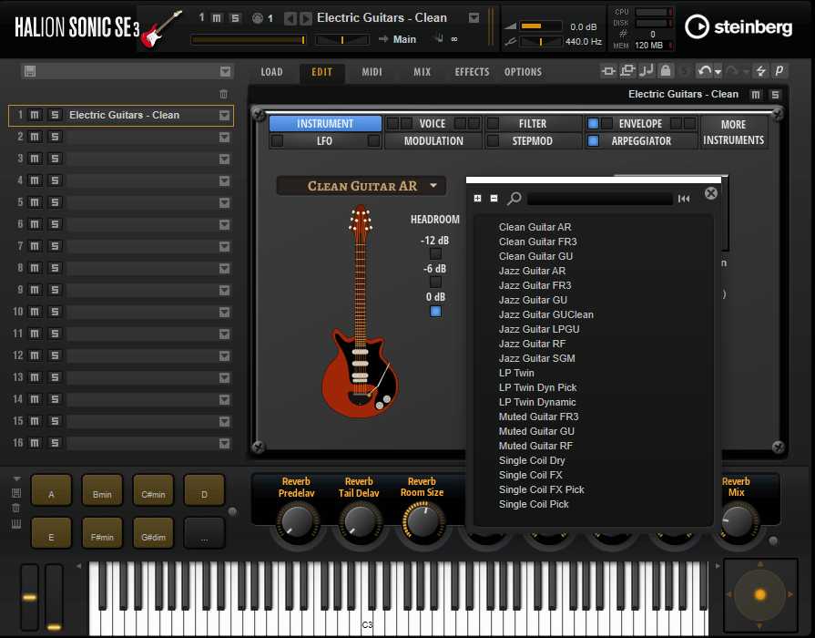Switch to OPTIONS tab
The width and height of the screenshot is (815, 638).
523,72
